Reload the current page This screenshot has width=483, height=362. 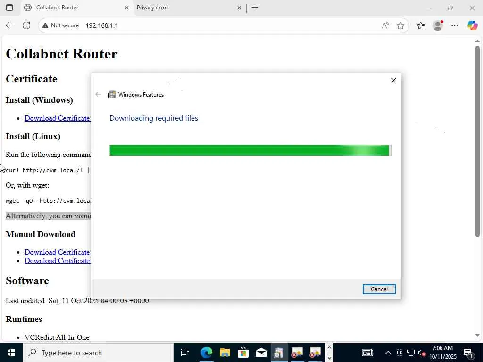26,25
